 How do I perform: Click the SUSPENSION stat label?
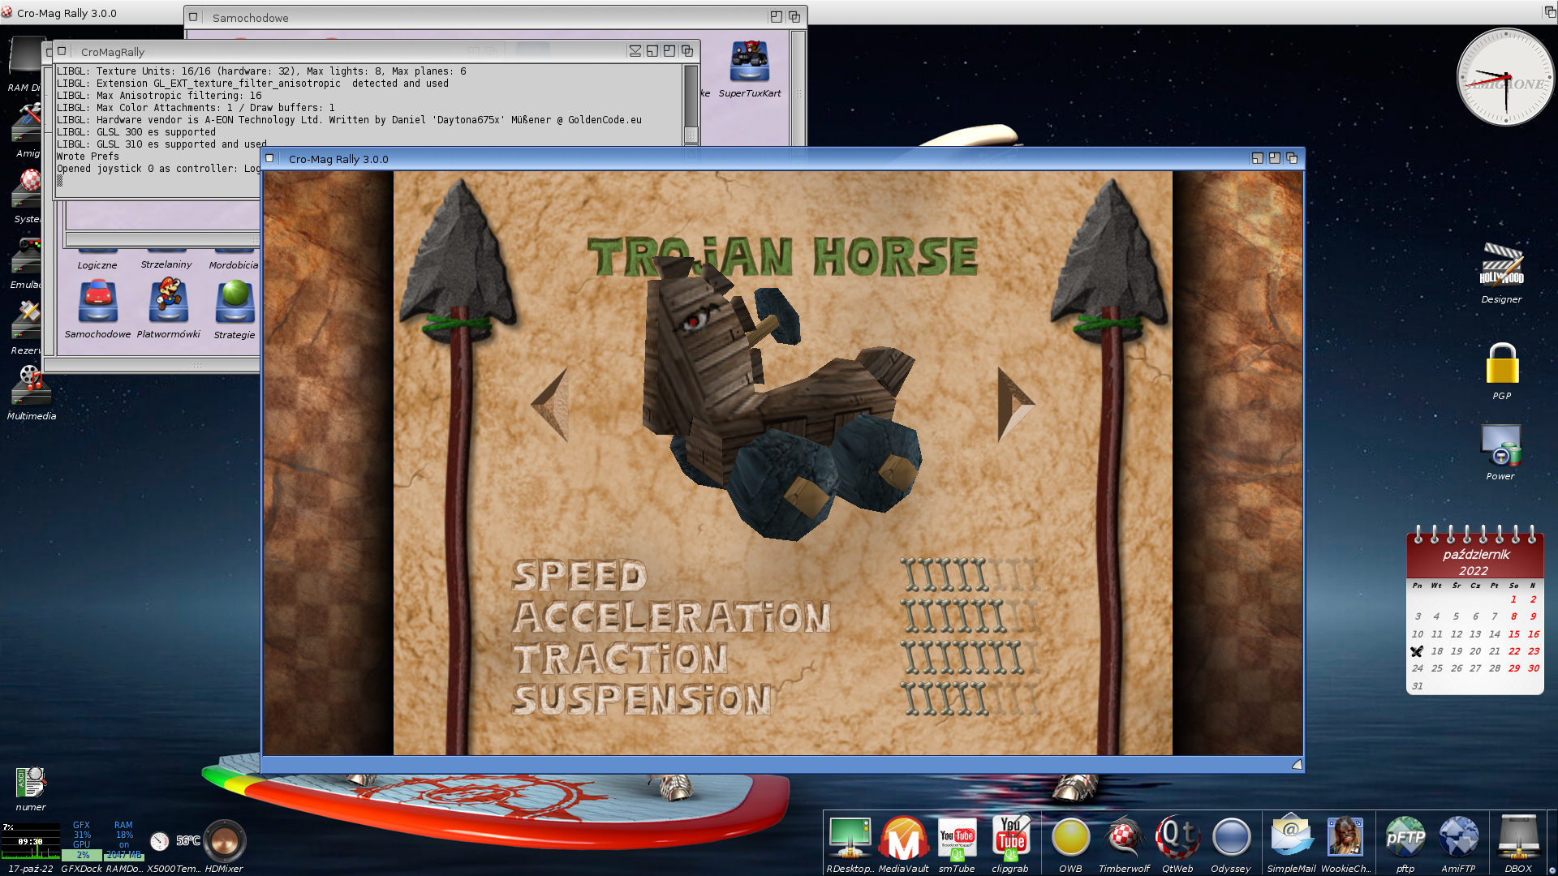click(x=641, y=699)
